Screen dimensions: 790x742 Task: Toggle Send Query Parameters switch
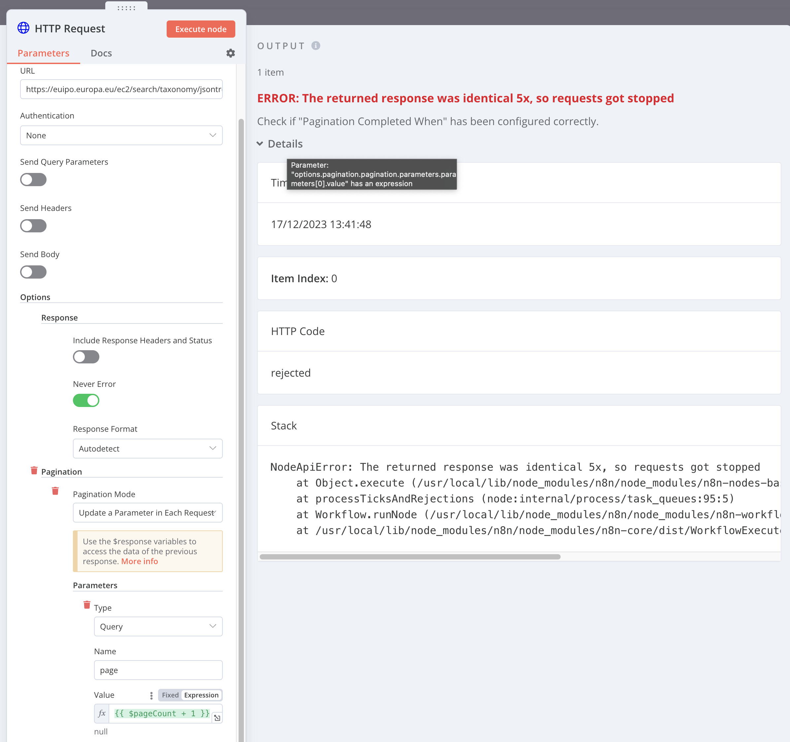[33, 180]
